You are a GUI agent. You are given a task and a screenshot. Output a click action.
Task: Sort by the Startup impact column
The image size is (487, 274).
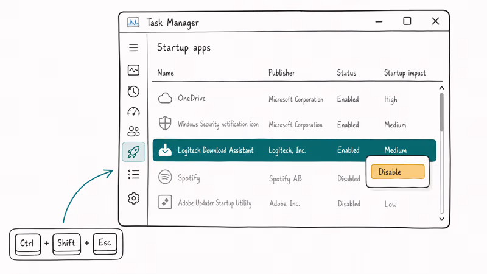(405, 73)
